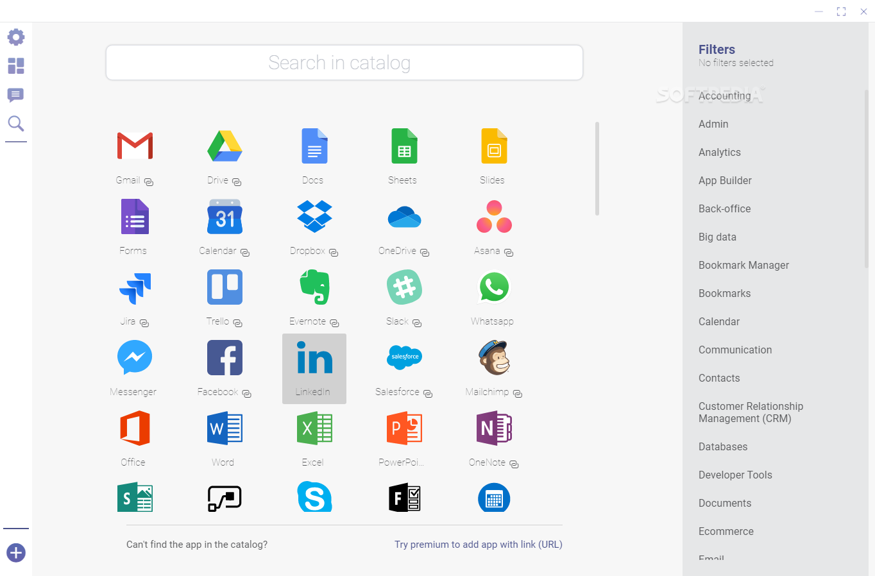Filter catalog by Admin
Image resolution: width=875 pixels, height=576 pixels.
[x=713, y=124]
